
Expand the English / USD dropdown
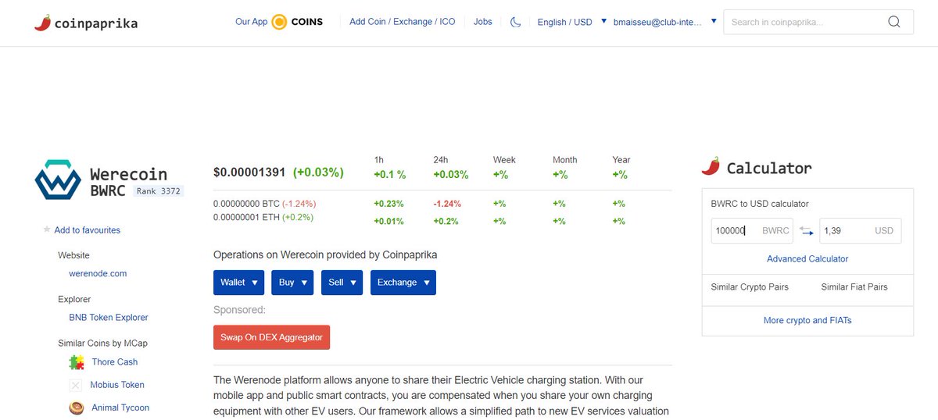point(572,22)
